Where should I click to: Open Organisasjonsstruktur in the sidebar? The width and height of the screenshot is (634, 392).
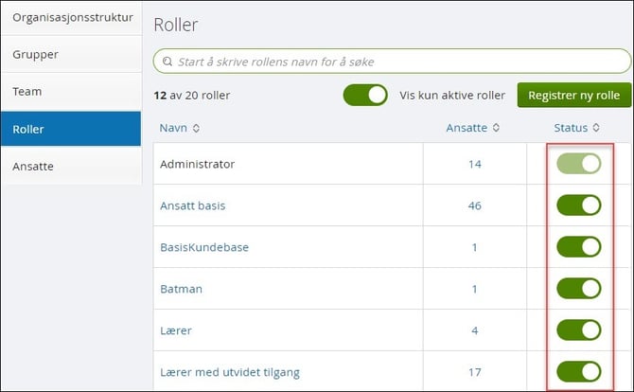coord(71,17)
